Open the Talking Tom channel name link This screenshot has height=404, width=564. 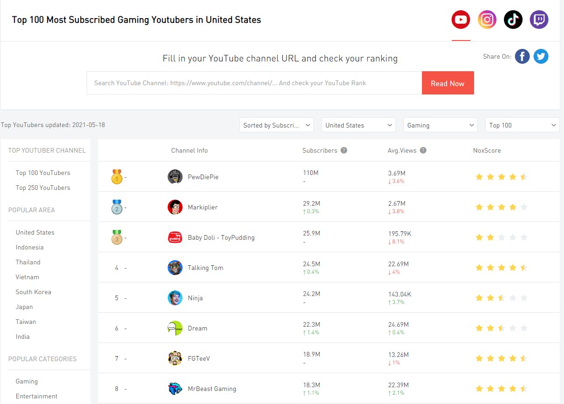click(x=205, y=268)
